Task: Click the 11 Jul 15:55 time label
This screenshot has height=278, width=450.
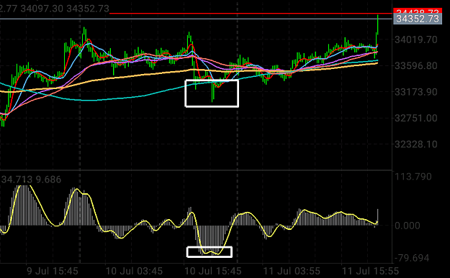Action: [x=370, y=271]
